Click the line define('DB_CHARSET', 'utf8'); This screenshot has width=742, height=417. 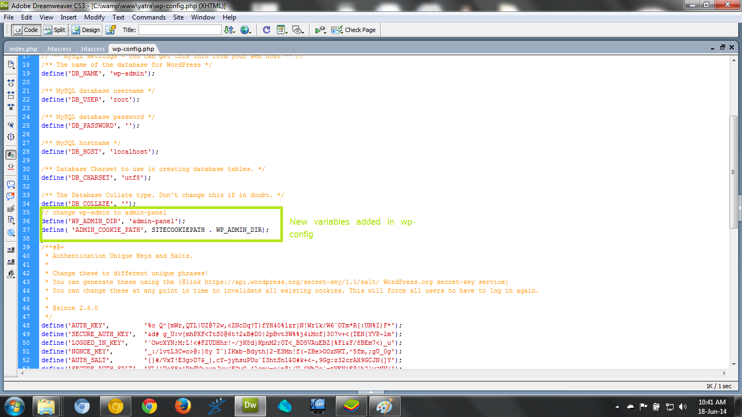click(x=96, y=178)
